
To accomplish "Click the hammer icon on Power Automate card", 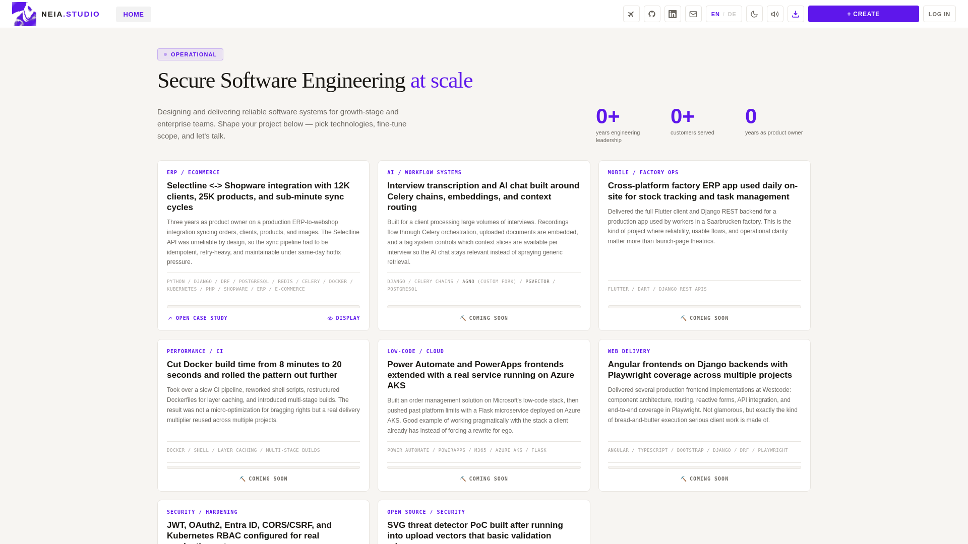I will [463, 479].
